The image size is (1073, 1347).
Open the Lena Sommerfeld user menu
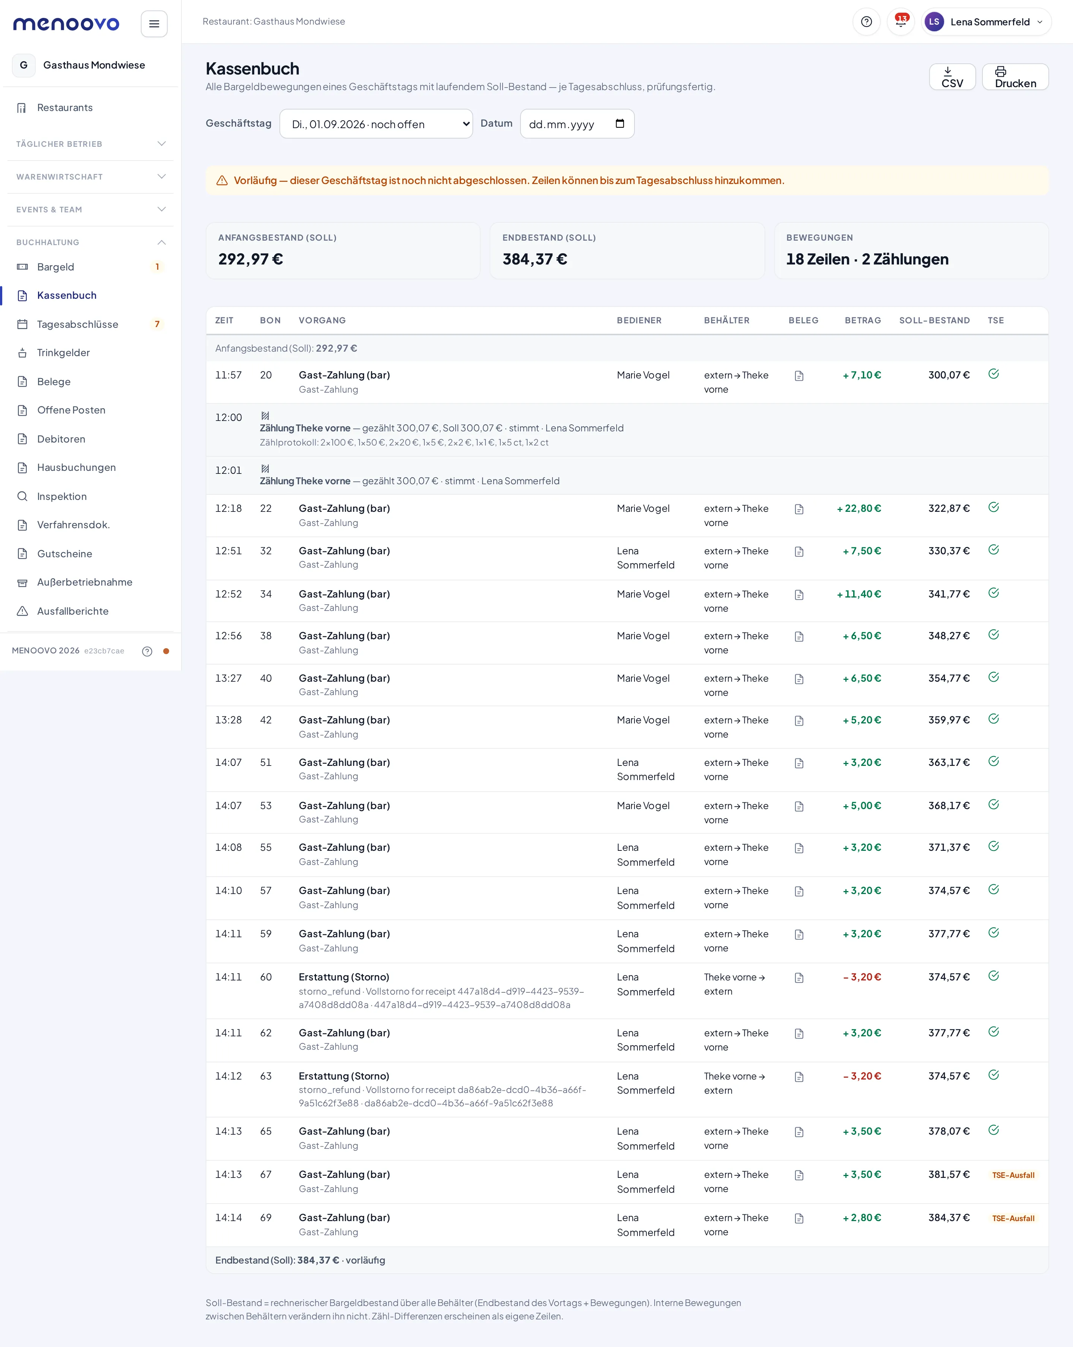pyautogui.click(x=986, y=22)
